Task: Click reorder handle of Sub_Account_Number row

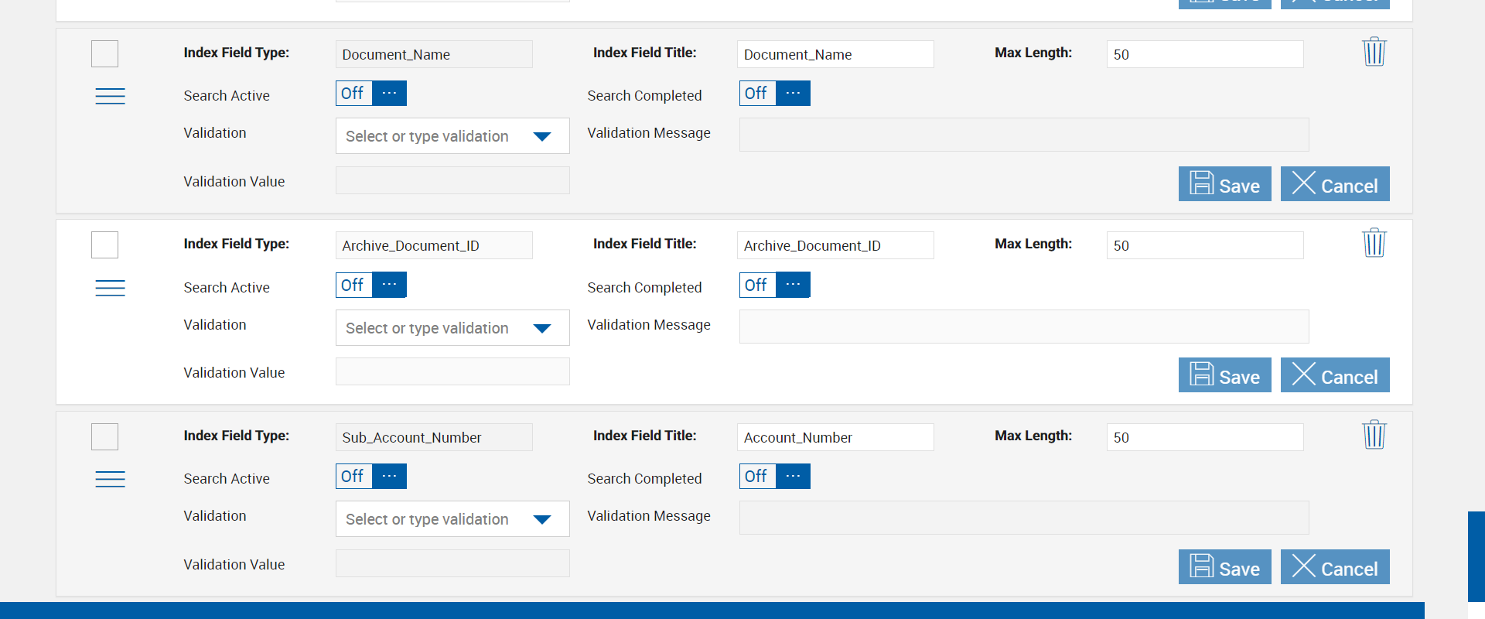Action: click(110, 479)
